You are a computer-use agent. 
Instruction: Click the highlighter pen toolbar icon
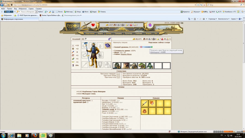coord(50,12)
